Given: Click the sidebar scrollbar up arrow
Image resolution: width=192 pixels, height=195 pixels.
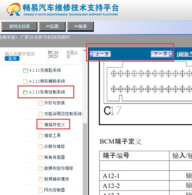Looking at the screenshot, I should (x=85, y=50).
